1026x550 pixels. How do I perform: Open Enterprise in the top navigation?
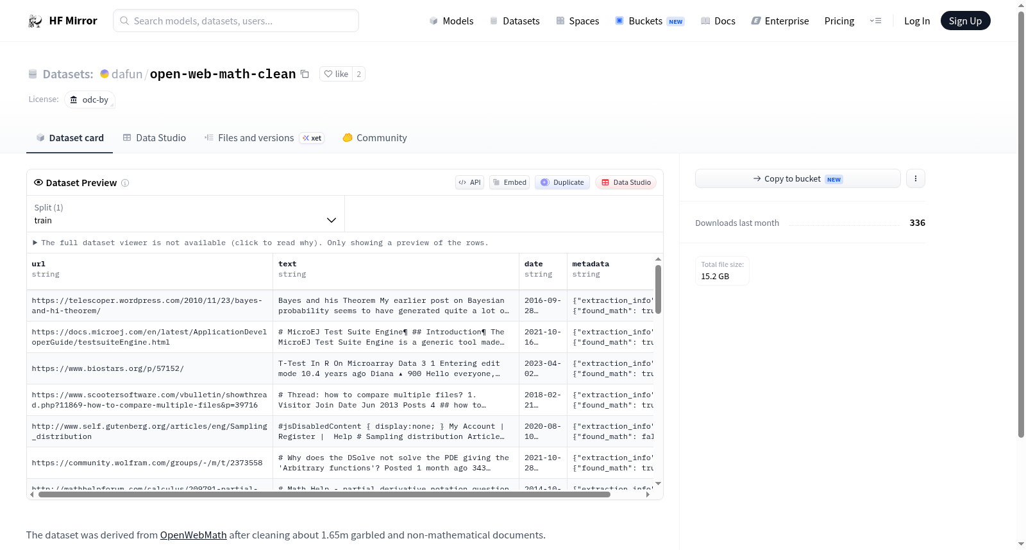tap(780, 21)
